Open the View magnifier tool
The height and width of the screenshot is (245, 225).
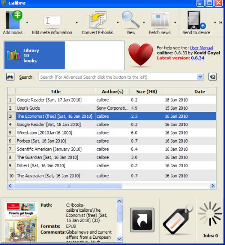click(131, 19)
